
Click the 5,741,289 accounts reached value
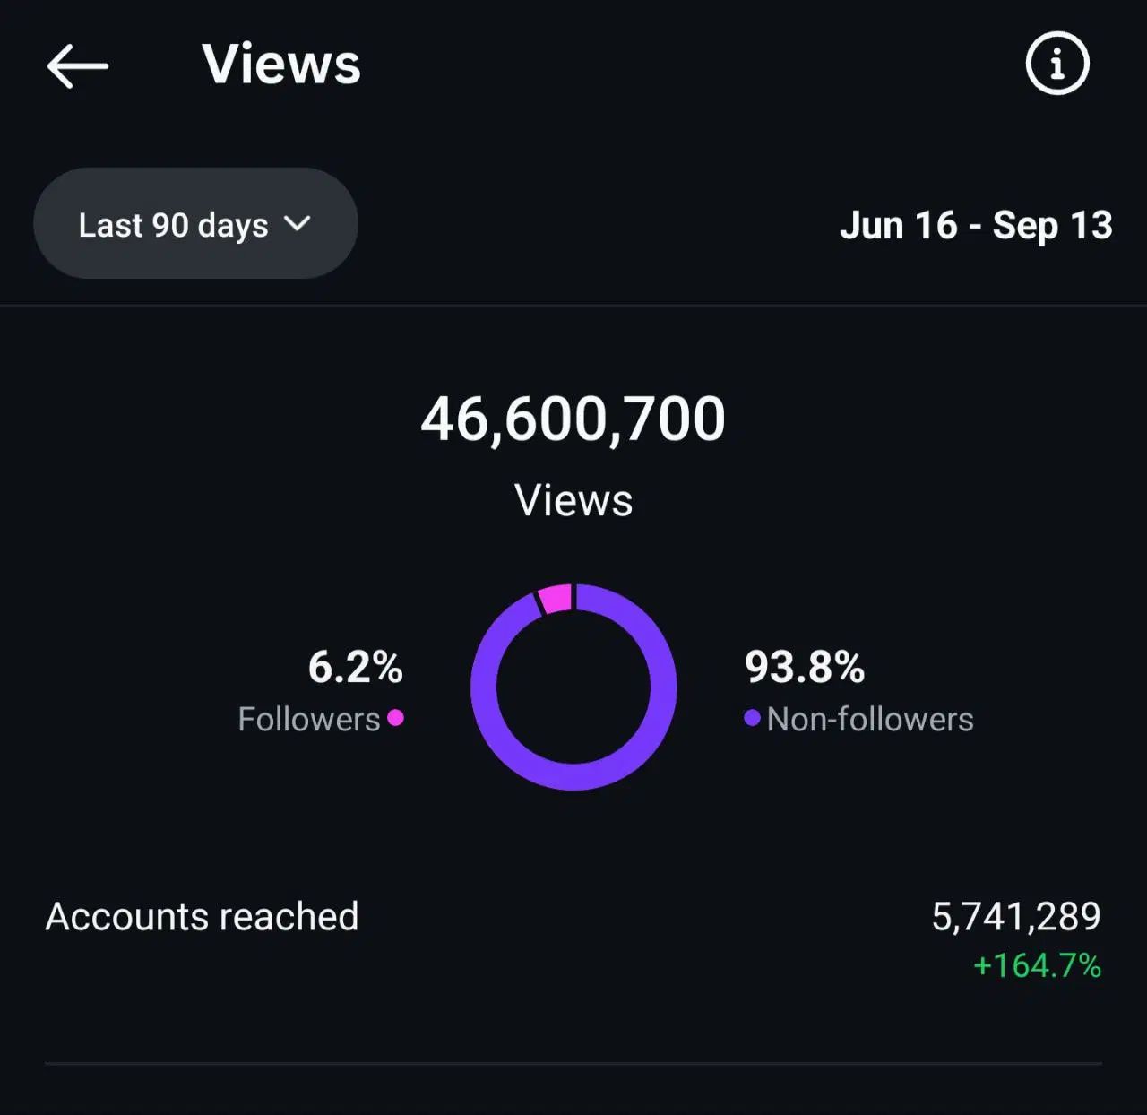1016,917
